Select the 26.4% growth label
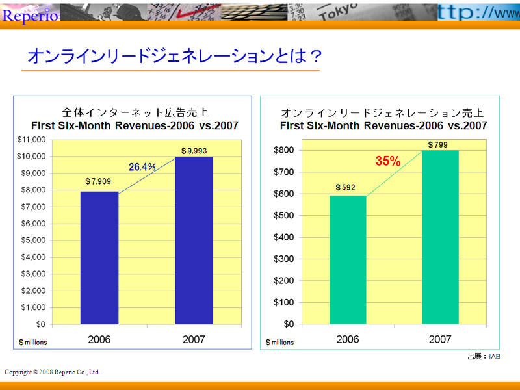Viewport: 520px width, 390px height. pyautogui.click(x=142, y=167)
